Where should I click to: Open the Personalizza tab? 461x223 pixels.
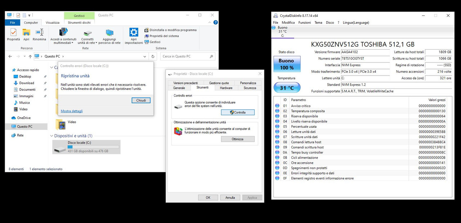point(248,83)
